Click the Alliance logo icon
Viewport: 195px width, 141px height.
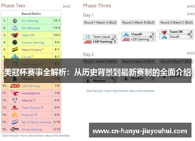point(15,100)
